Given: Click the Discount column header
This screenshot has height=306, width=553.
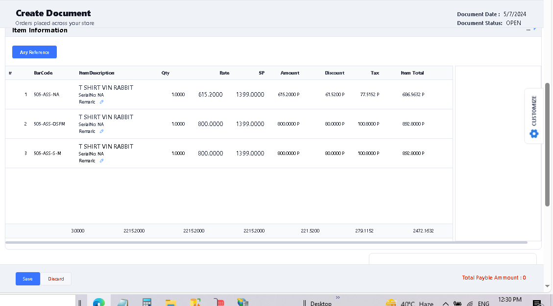Looking at the screenshot, I should pyautogui.click(x=335, y=73).
